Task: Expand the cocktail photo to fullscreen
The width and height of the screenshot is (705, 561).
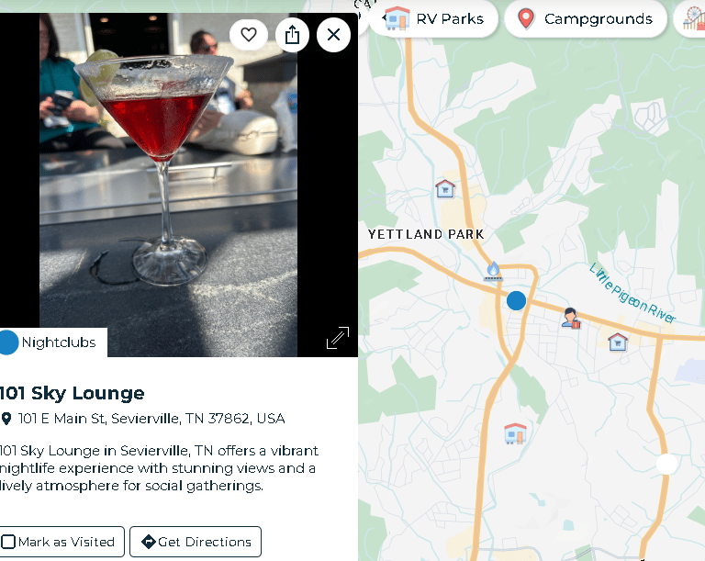Action: click(x=338, y=338)
